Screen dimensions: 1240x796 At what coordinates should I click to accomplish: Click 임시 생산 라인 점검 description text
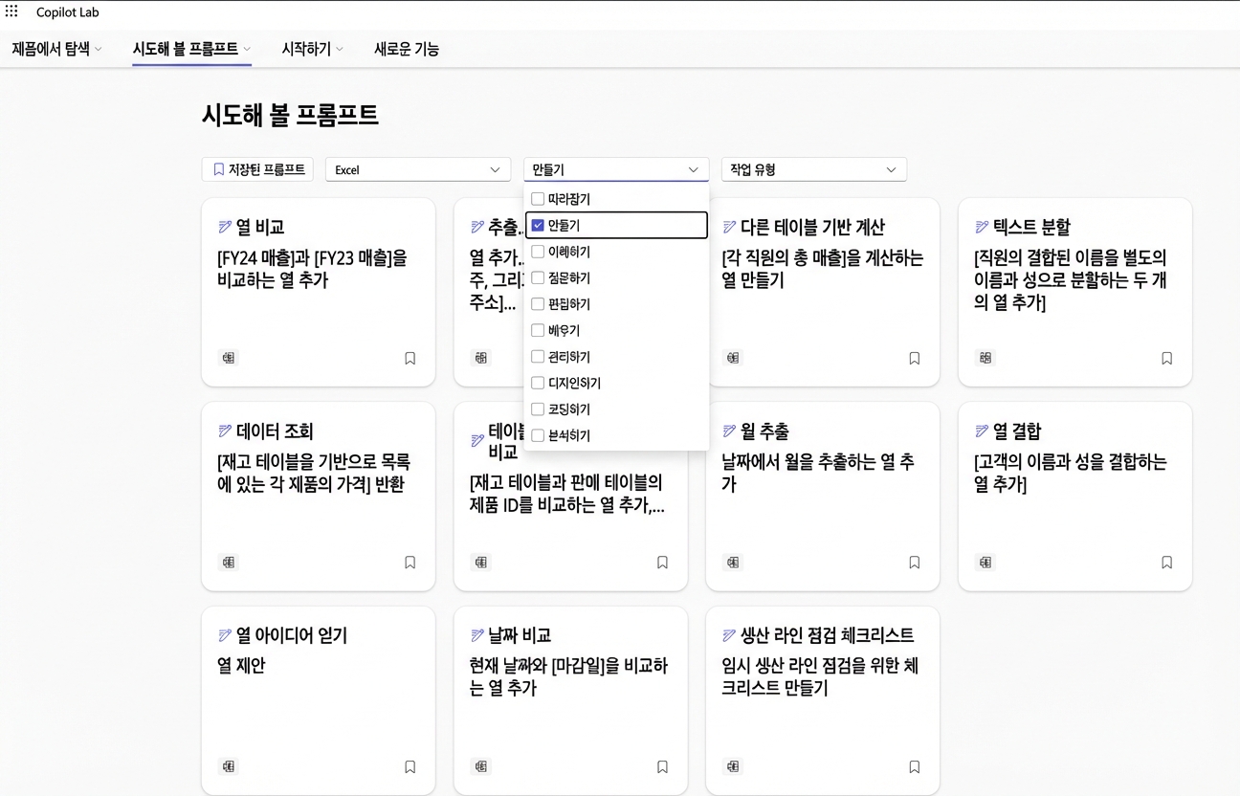pyautogui.click(x=820, y=676)
